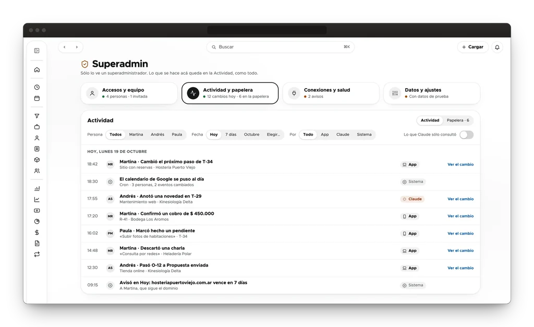Open the notifications bell
The width and height of the screenshot is (534, 327).
497,47
